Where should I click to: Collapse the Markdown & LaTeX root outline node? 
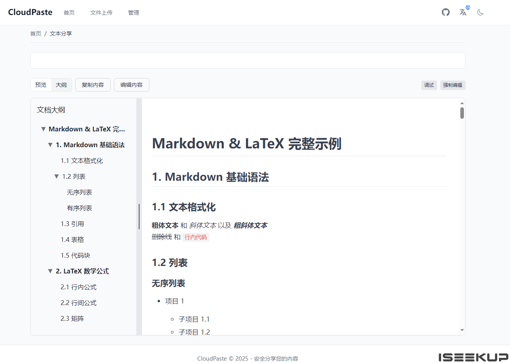tap(43, 129)
